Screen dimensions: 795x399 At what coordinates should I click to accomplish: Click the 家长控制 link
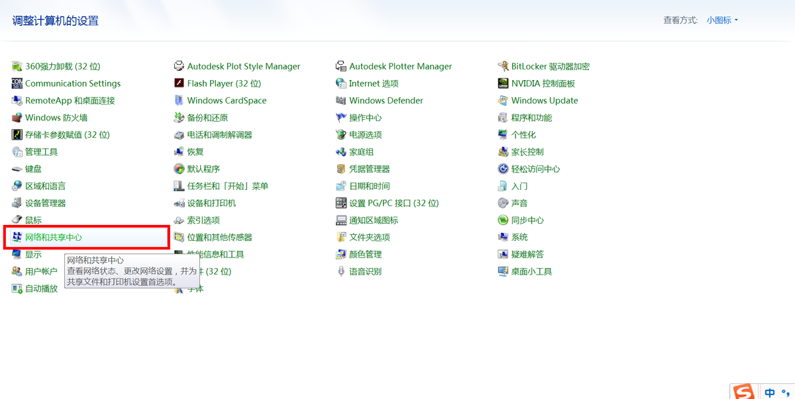(527, 152)
